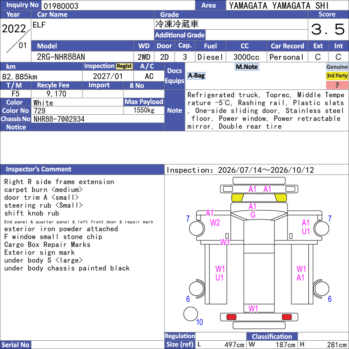Click the A.Bag equipment badge

(196, 75)
